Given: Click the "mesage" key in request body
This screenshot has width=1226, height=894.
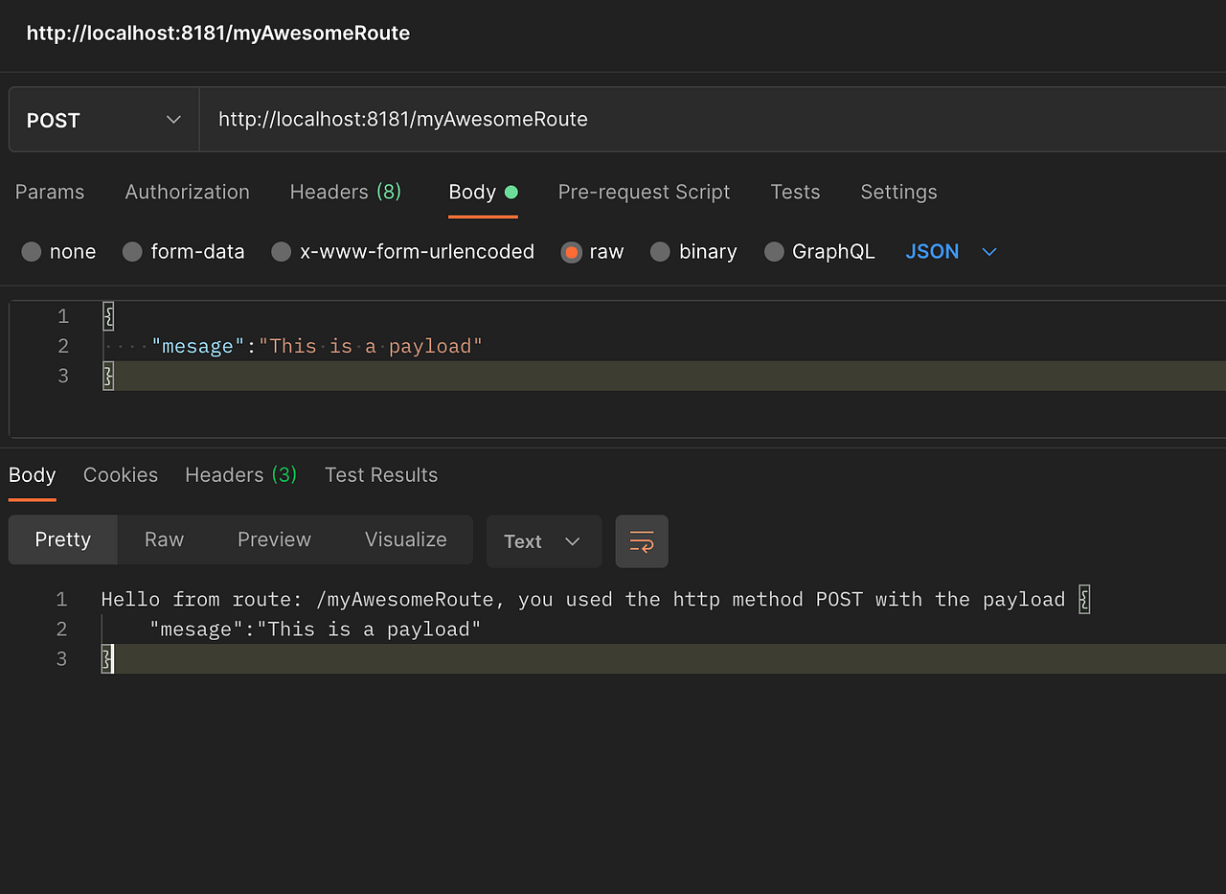Looking at the screenshot, I should tap(198, 346).
